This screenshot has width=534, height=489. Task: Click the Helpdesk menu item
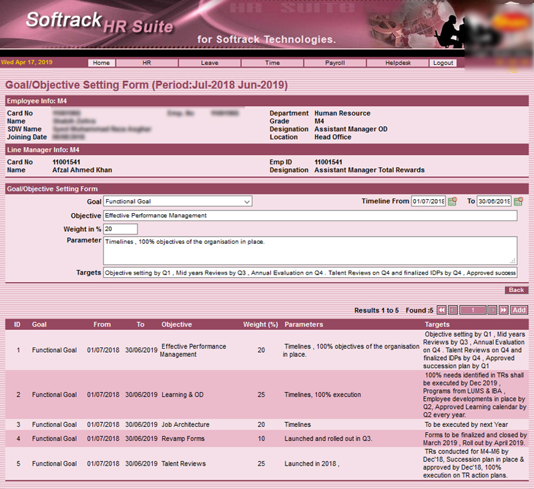(398, 63)
